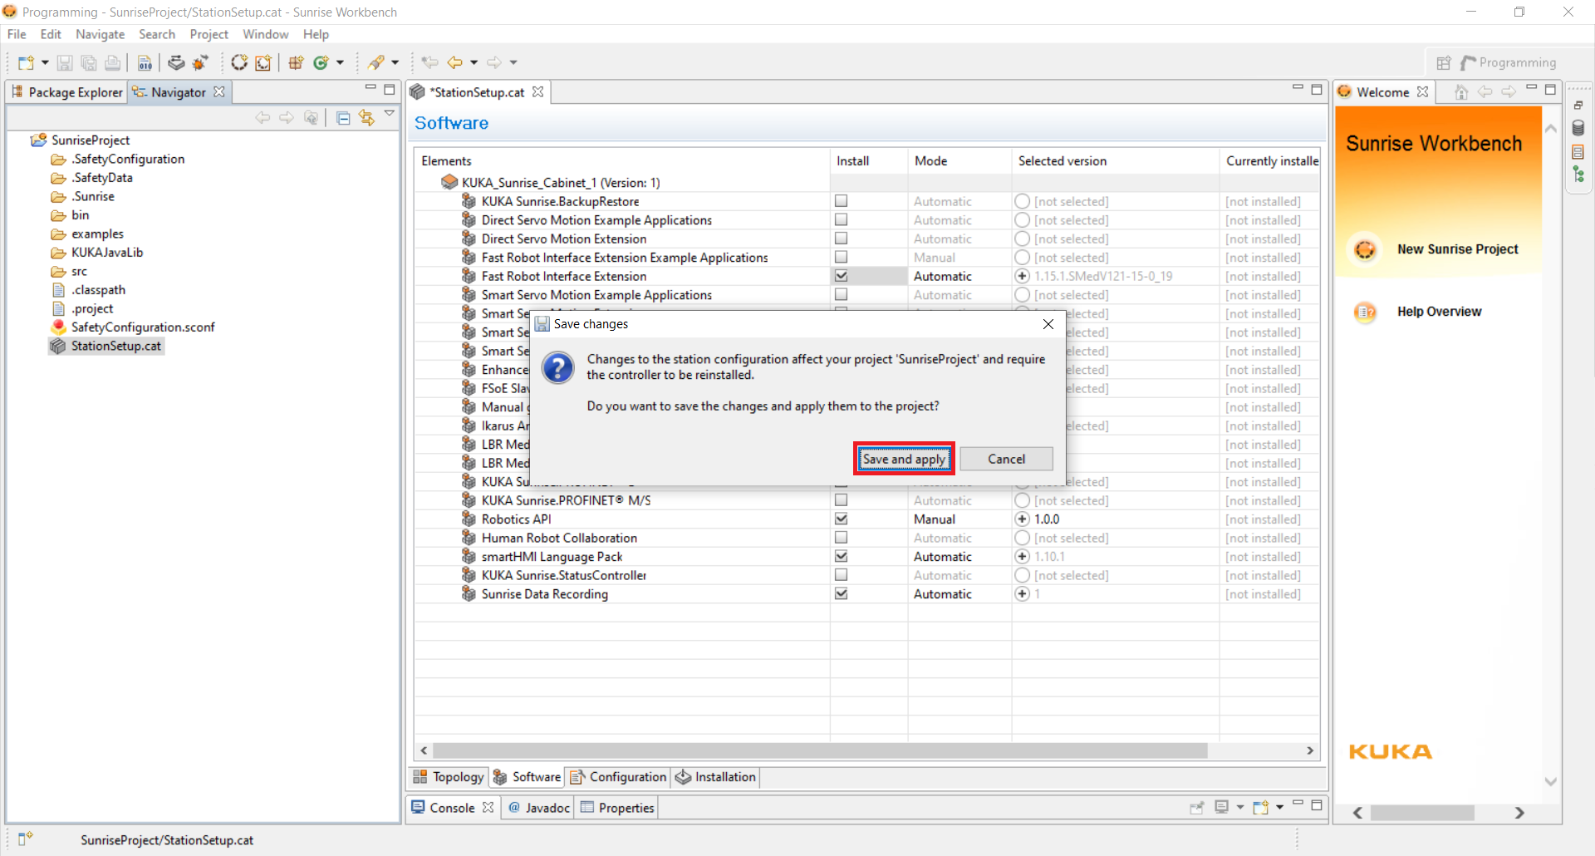Image resolution: width=1595 pixels, height=856 pixels.
Task: Switch to the Installation tab
Action: point(716,776)
